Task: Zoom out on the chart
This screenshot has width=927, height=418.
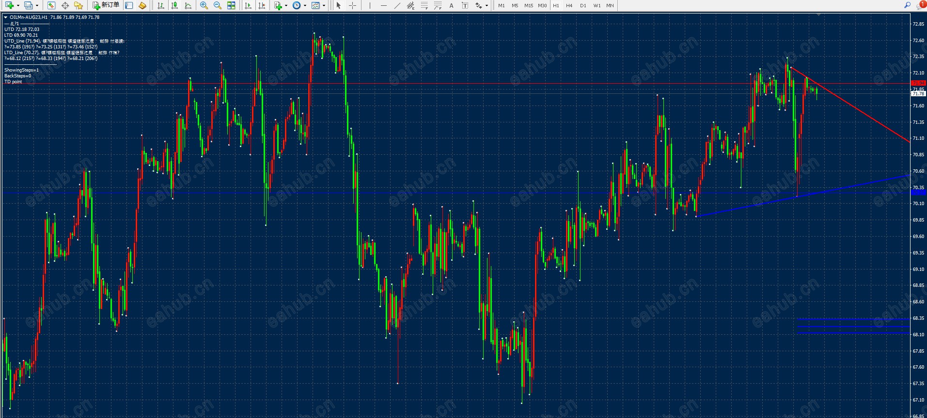Action: coord(218,5)
